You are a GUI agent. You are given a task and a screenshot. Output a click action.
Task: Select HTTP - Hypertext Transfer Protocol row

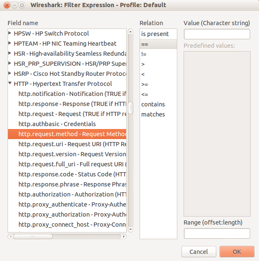(x=67, y=84)
